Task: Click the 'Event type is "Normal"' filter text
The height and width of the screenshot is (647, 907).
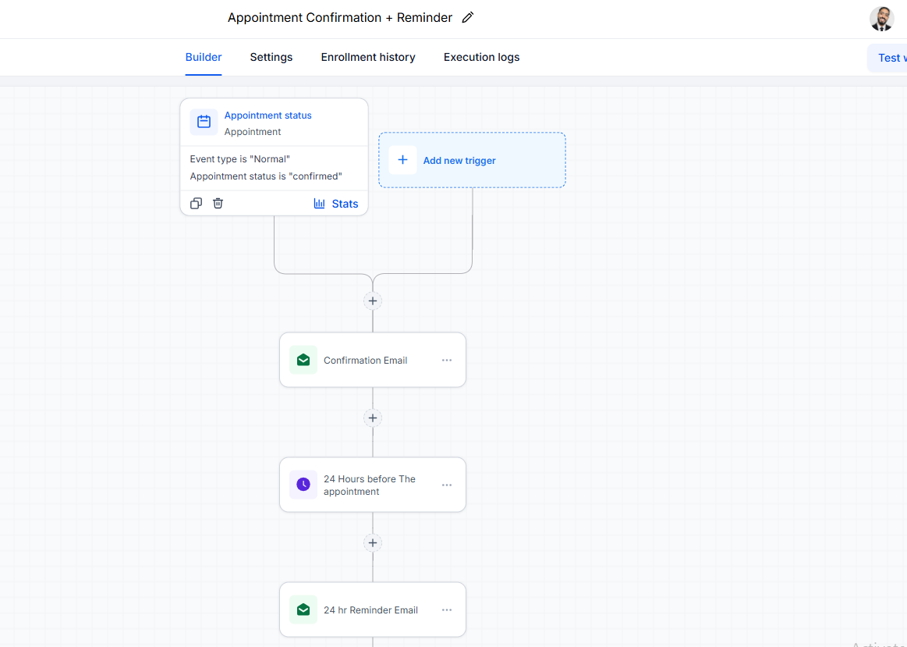Action: point(239,159)
